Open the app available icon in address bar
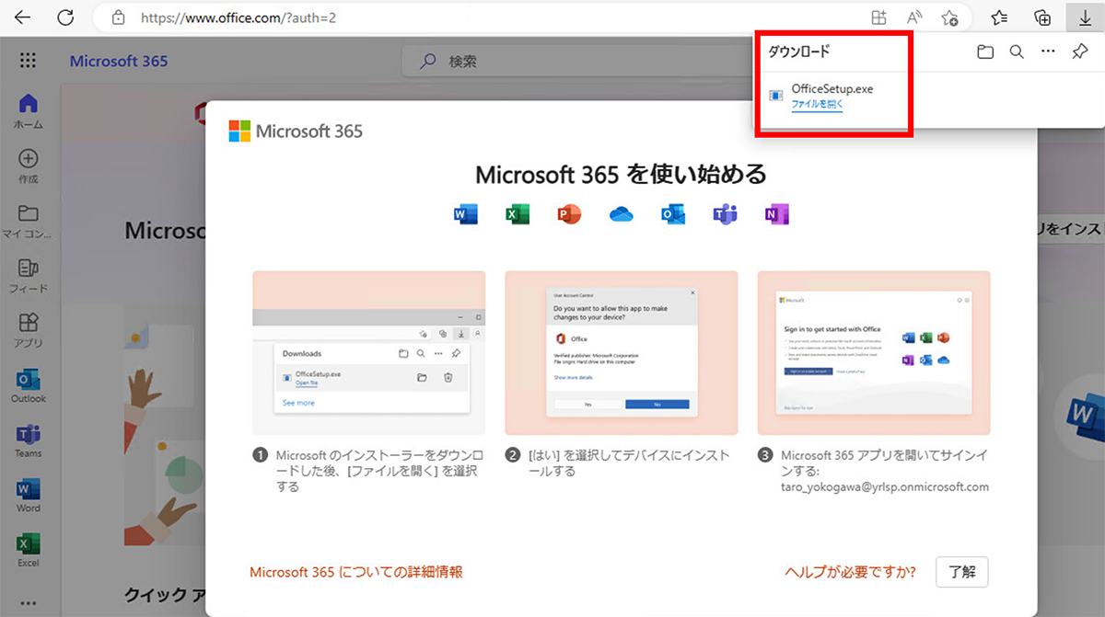The height and width of the screenshot is (617, 1105). 878,17
